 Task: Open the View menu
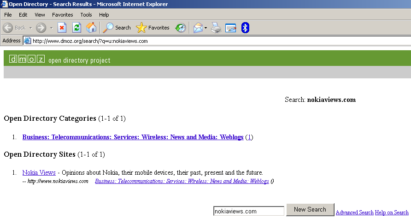pyautogui.click(x=40, y=15)
